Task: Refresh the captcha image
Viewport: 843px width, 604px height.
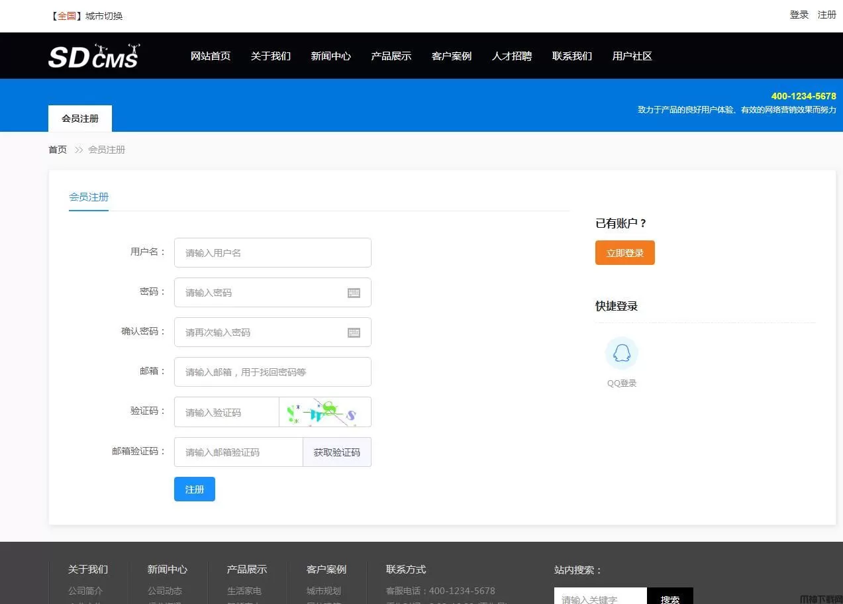Action: (324, 412)
